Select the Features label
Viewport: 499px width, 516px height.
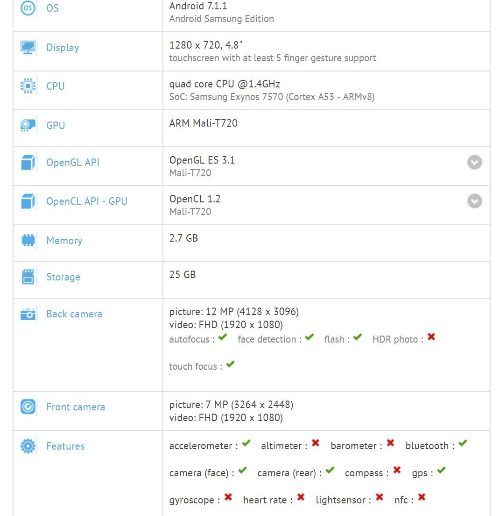[65, 446]
